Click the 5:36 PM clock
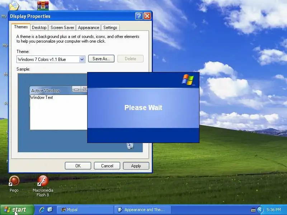The height and width of the screenshot is (215, 287). [274, 210]
